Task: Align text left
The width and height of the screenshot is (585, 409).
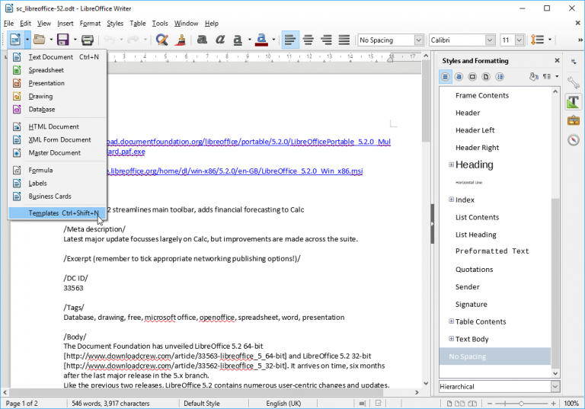Action: tap(290, 40)
